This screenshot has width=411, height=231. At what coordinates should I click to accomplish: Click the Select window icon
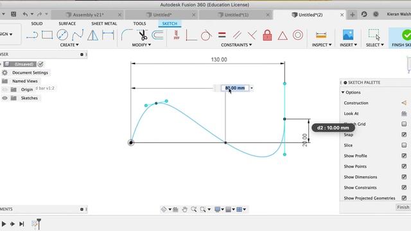(x=374, y=35)
